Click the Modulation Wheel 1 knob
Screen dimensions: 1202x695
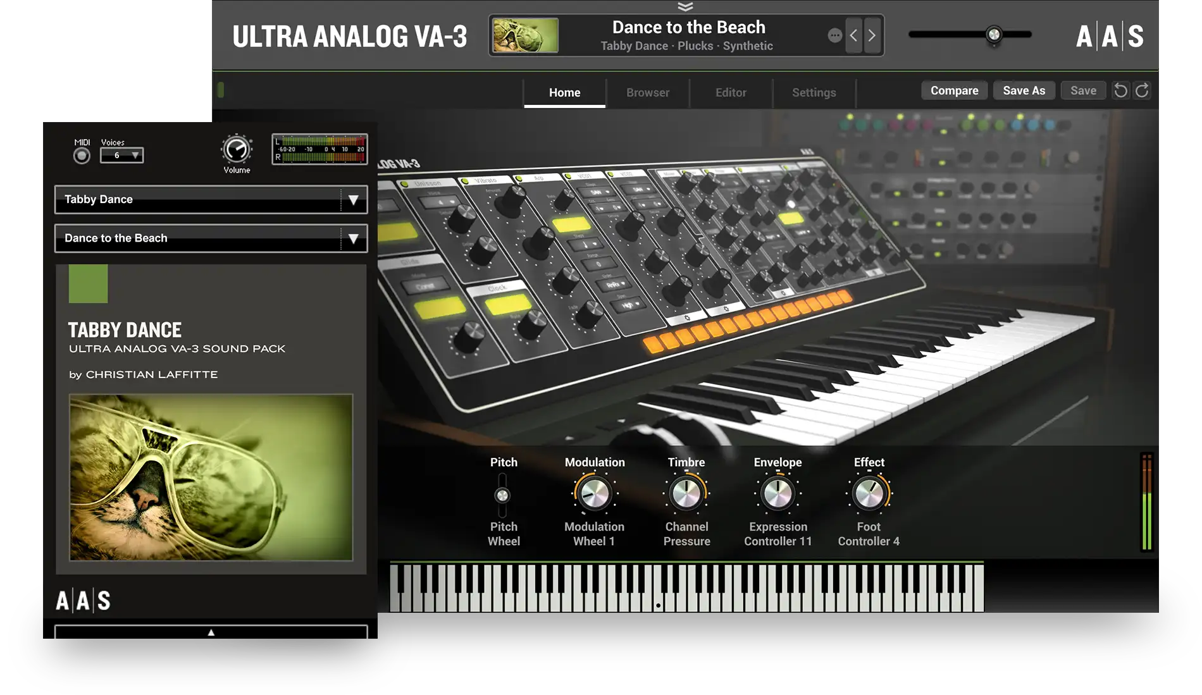pos(594,494)
